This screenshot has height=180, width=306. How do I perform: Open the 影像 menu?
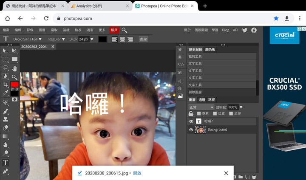tap(30, 30)
